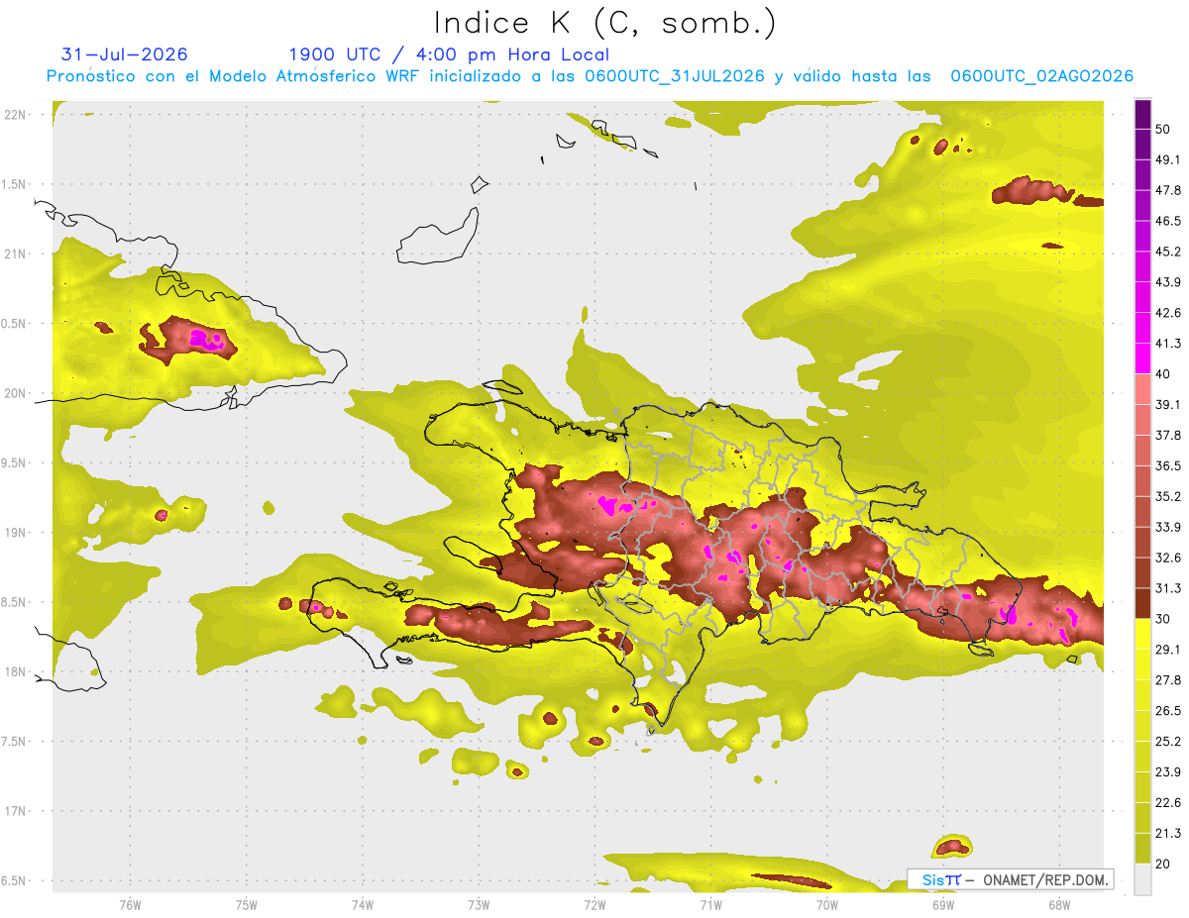The image size is (1189, 918).
Task: Click the "17N" latitude label
Action: pyautogui.click(x=14, y=811)
